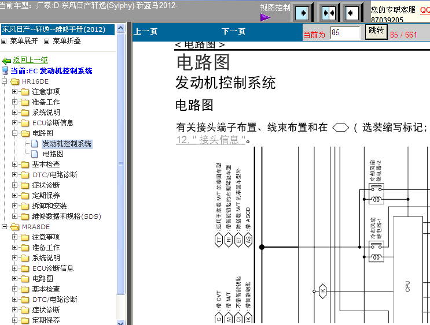Click the purple arrow under 视图控制

[x=265, y=17]
